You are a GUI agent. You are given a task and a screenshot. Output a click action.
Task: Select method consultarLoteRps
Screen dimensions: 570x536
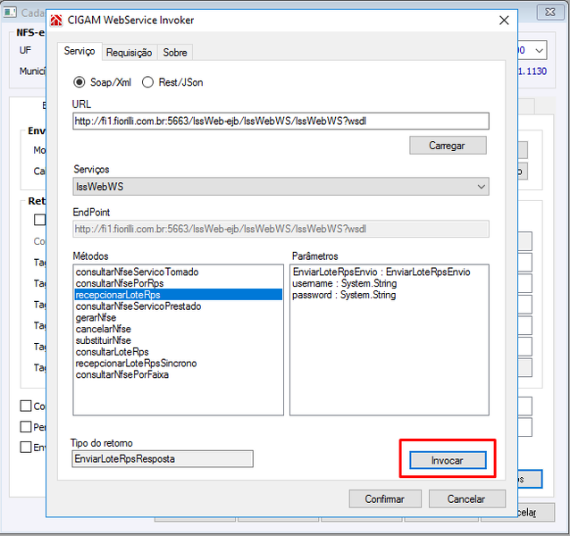pyautogui.click(x=178, y=352)
